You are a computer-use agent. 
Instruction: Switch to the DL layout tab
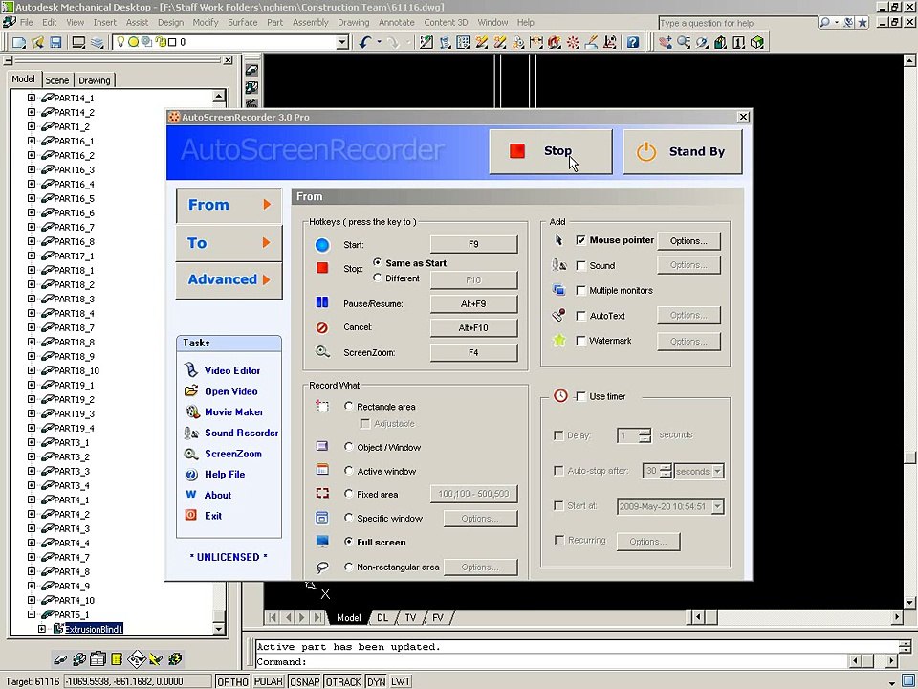382,617
